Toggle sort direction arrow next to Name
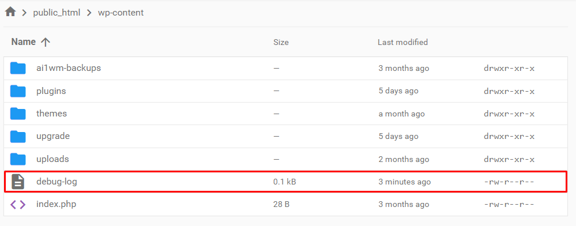Viewport: 576px width, 226px height. [45, 42]
